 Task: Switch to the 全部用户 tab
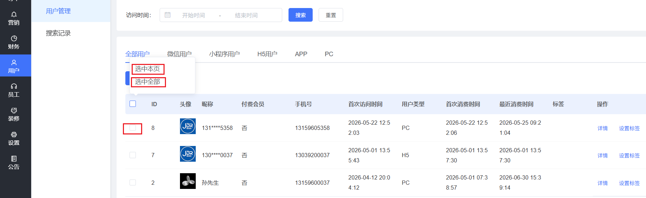click(x=138, y=54)
